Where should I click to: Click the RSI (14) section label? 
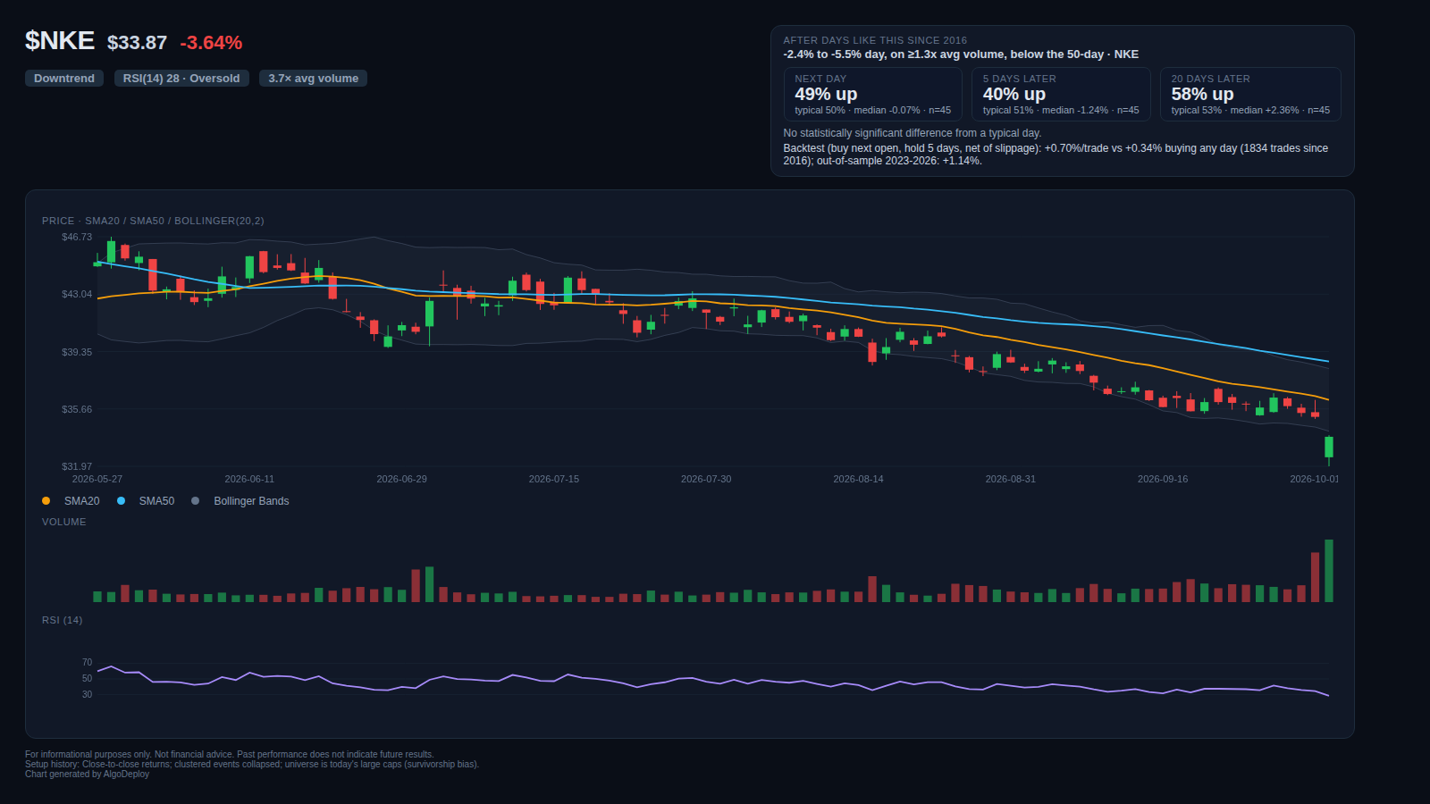[62, 620]
